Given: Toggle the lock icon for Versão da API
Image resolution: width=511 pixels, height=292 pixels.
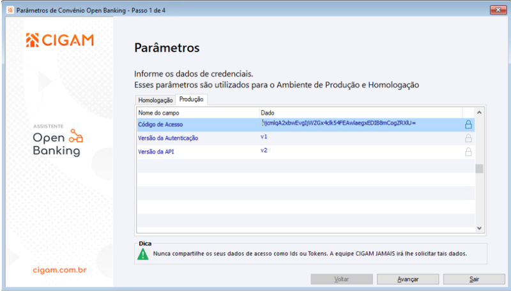Looking at the screenshot, I should (x=468, y=152).
